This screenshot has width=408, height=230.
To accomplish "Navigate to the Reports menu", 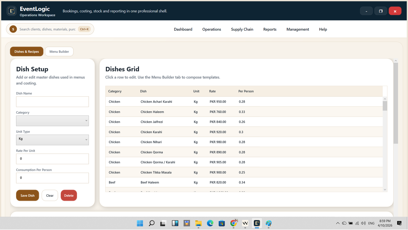I will (270, 29).
